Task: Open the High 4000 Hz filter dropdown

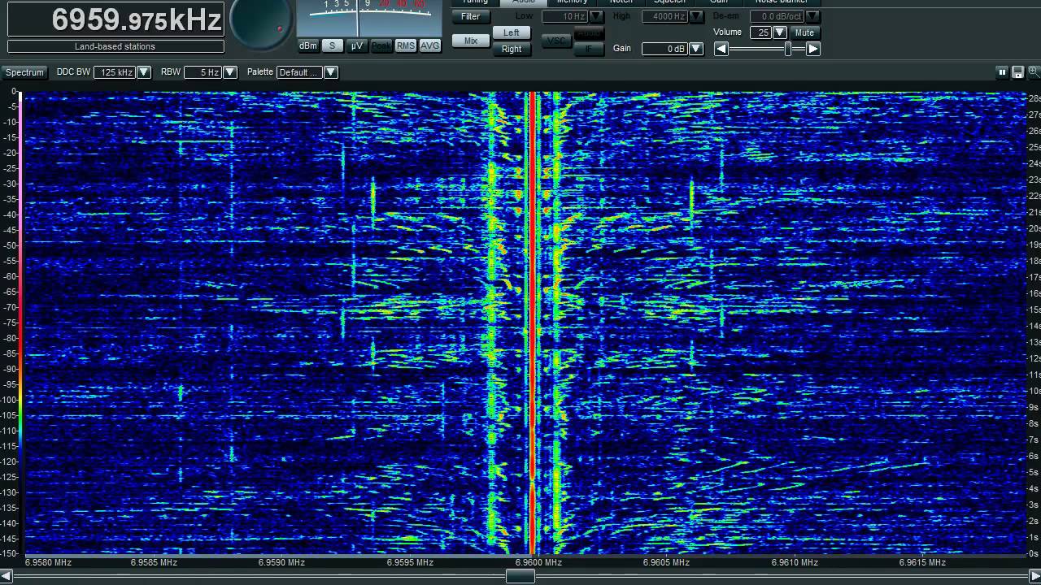Action: [696, 16]
